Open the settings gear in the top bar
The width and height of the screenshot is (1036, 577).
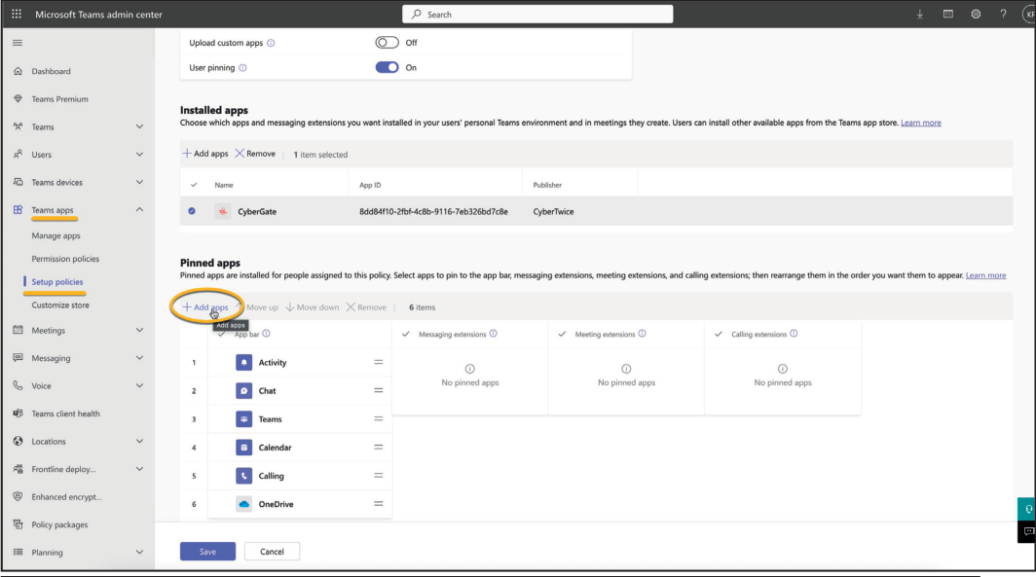pyautogui.click(x=976, y=14)
